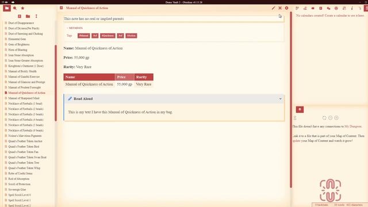Open the third right sidebar tab icon
Image resolution: width=368 pixels, height=207 pixels.
point(313,8)
